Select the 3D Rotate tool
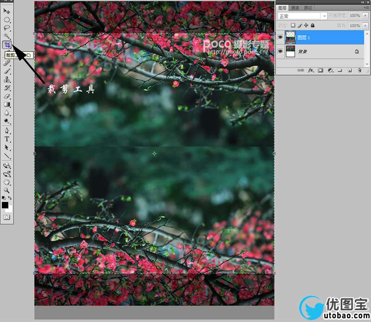 click(x=6, y=166)
